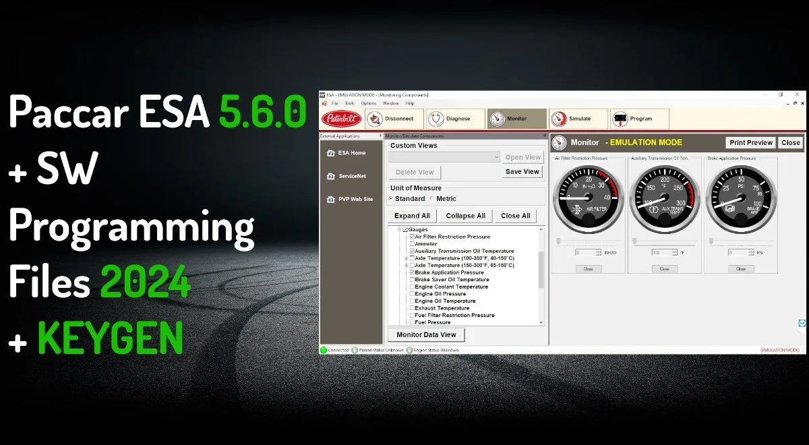
Task: Close the Auxiliary Transmission Oil gauge
Action: point(664,268)
